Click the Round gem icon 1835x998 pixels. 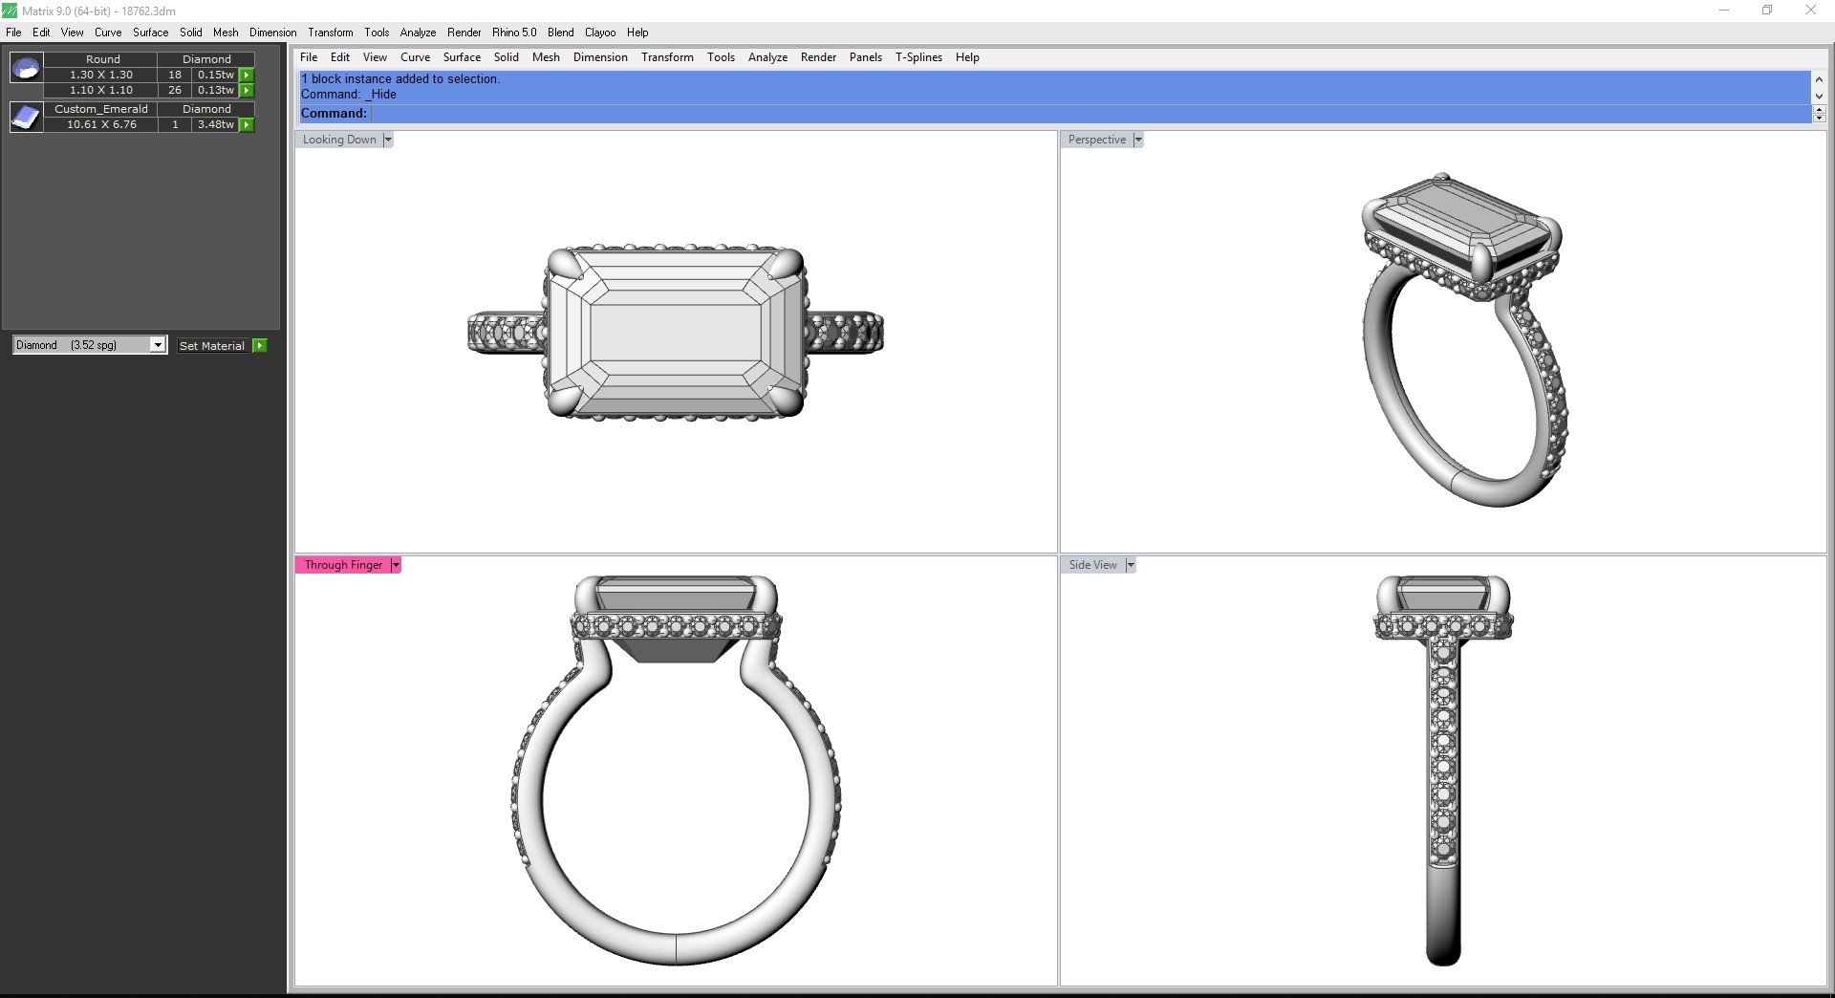(26, 68)
